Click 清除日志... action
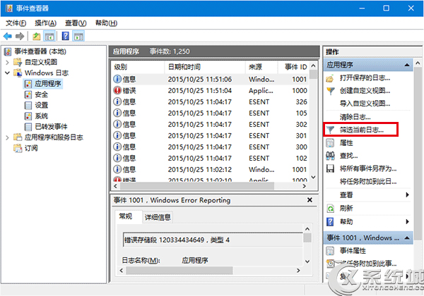Viewport: 424px width, 296px height. point(355,117)
